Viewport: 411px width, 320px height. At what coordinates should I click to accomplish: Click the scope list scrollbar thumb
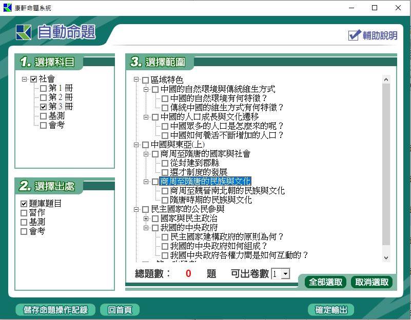pos(386,165)
